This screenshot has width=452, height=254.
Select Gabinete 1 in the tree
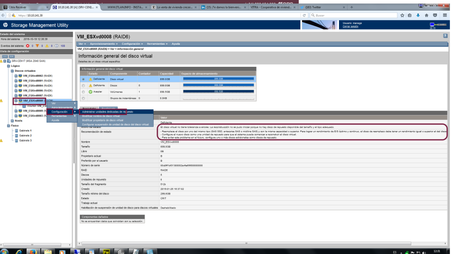[26, 131]
